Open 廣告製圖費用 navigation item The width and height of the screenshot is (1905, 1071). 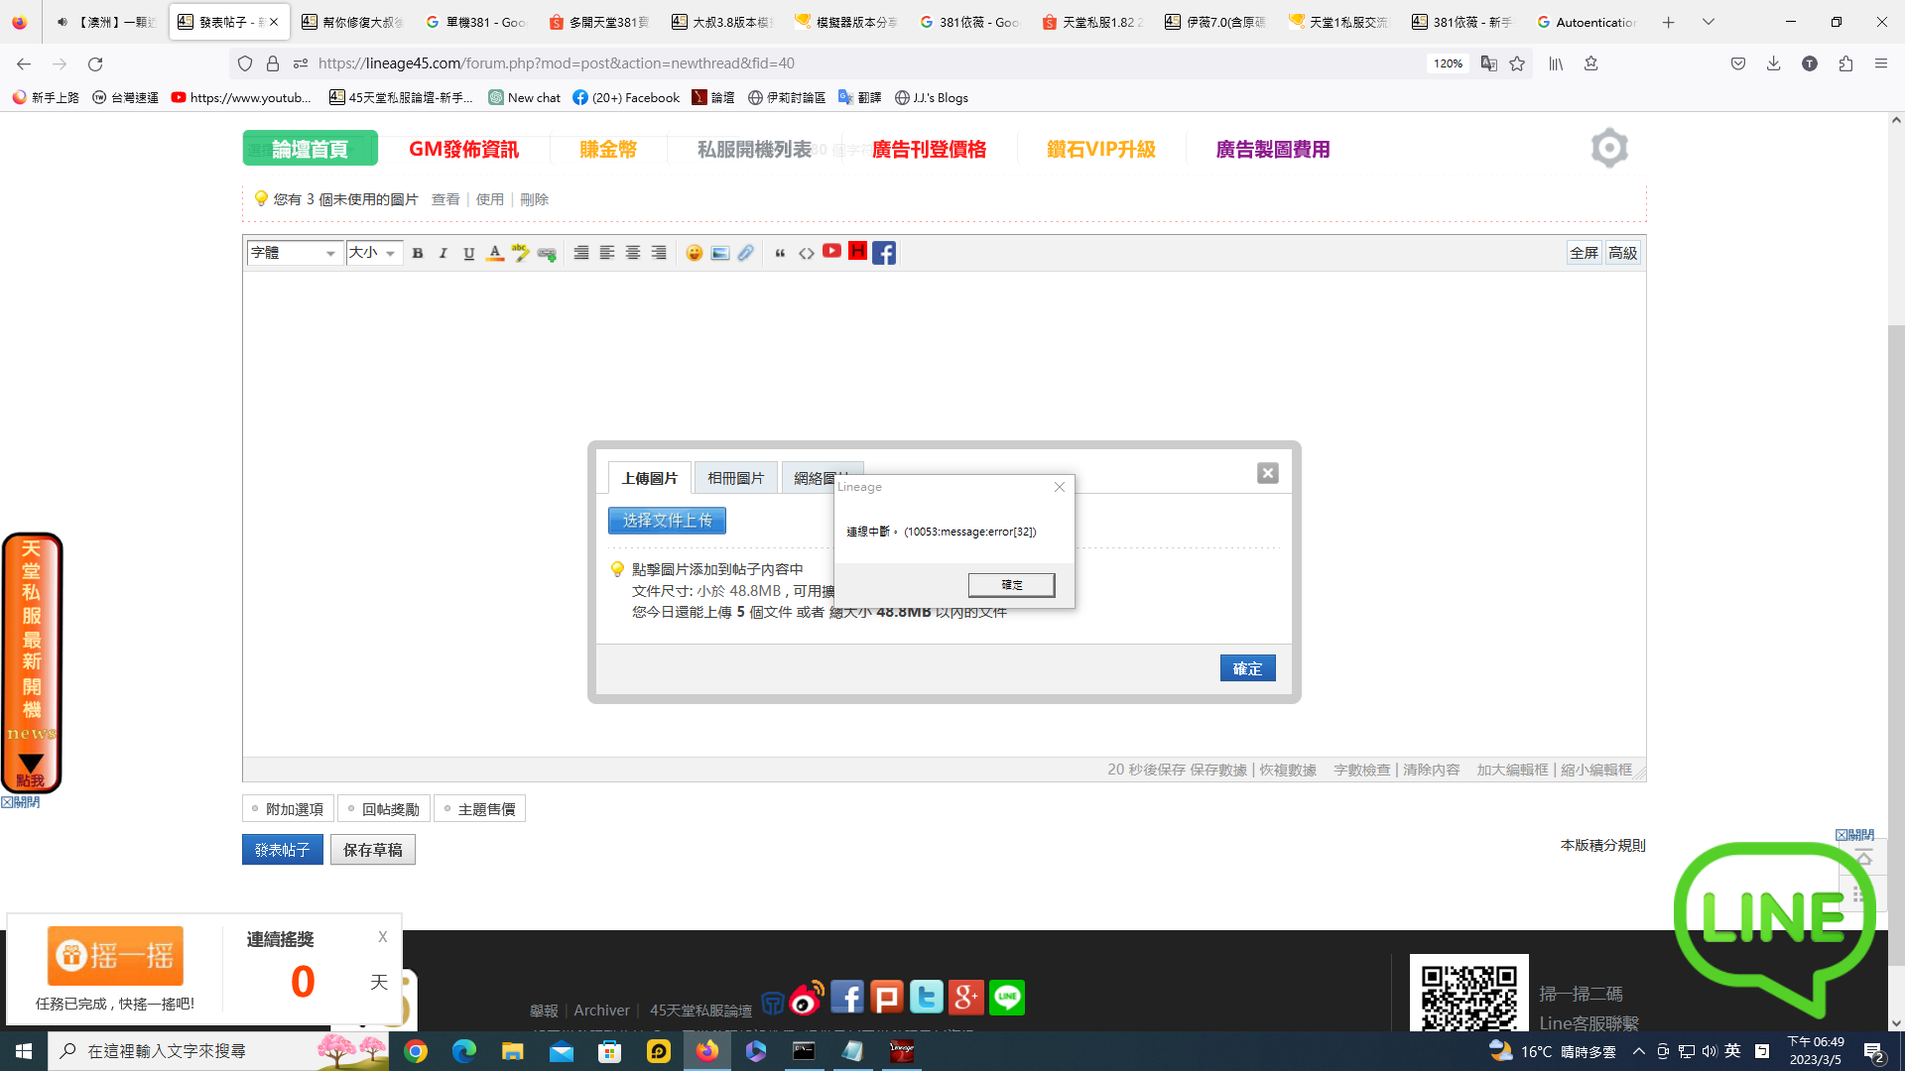click(x=1273, y=149)
